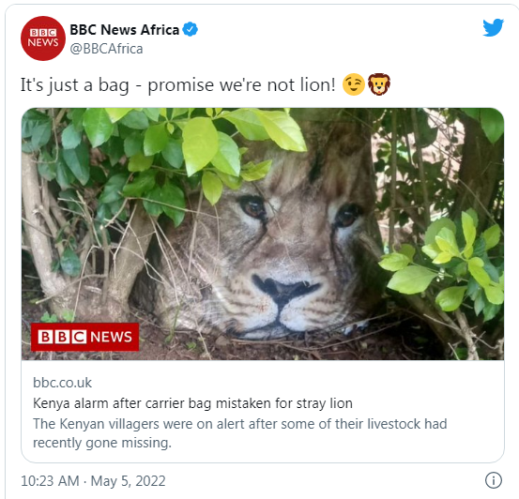Screen dimensions: 519x499
Task: Open the BBC News Africa account name
Action: [x=125, y=29]
